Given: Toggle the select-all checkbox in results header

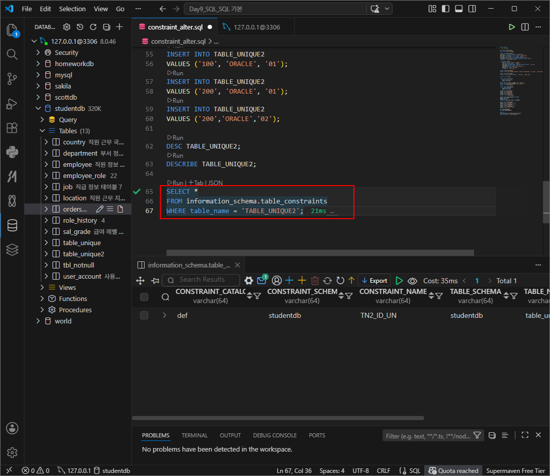Looking at the screenshot, I should coord(144,297).
